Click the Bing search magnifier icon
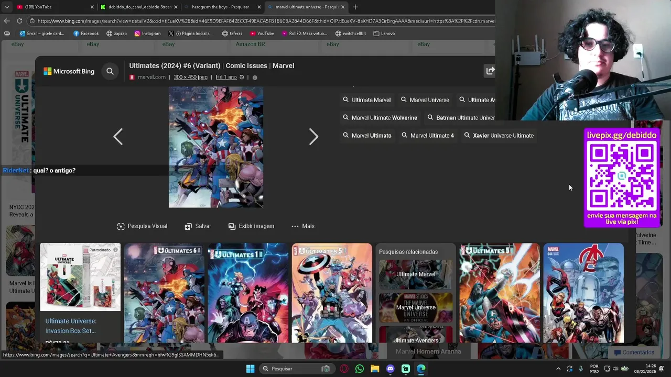 [x=110, y=71]
